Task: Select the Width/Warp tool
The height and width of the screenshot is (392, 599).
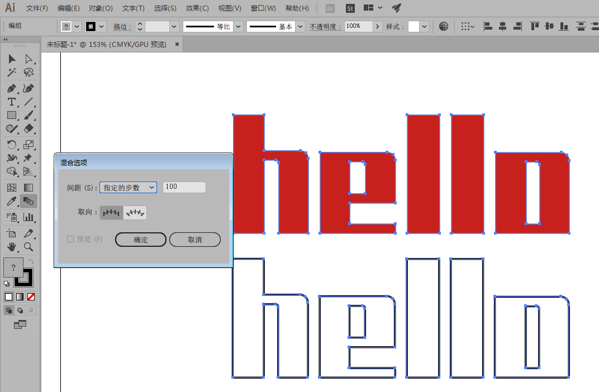Action: (x=12, y=158)
